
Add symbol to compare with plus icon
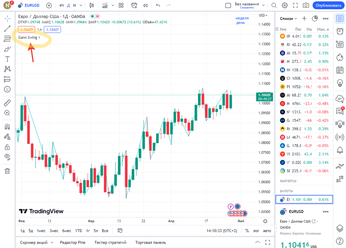tap(49, 5)
